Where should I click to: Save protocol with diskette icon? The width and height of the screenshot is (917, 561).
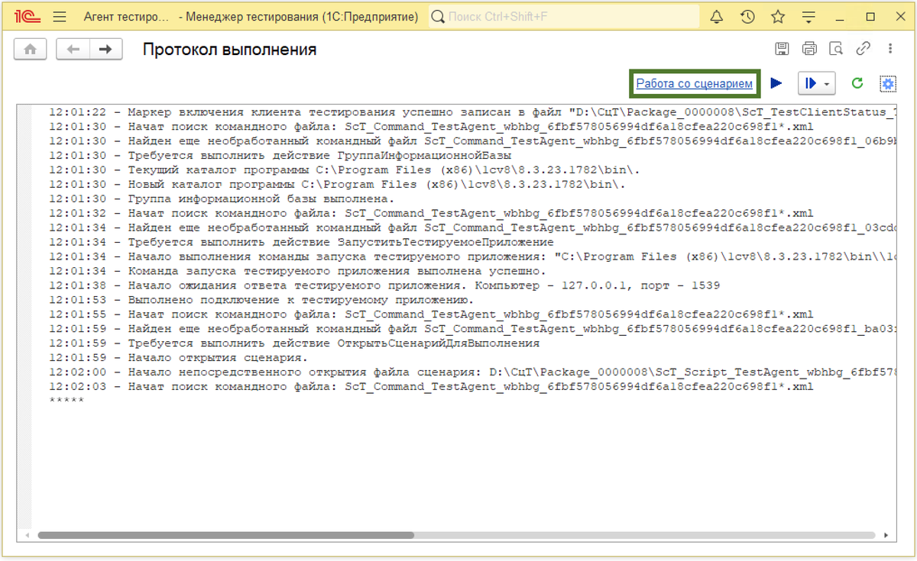(782, 49)
